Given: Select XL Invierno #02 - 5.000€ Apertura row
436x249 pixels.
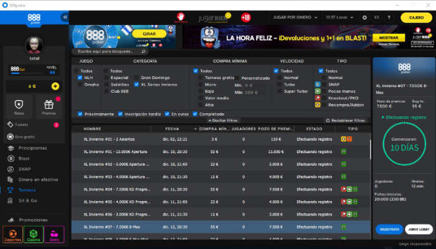Looking at the screenshot, I should [220, 164].
